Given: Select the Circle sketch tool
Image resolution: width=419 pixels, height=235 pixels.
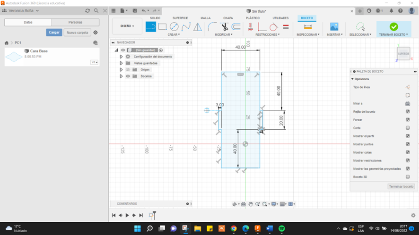Looking at the screenshot, I should 174,27.
